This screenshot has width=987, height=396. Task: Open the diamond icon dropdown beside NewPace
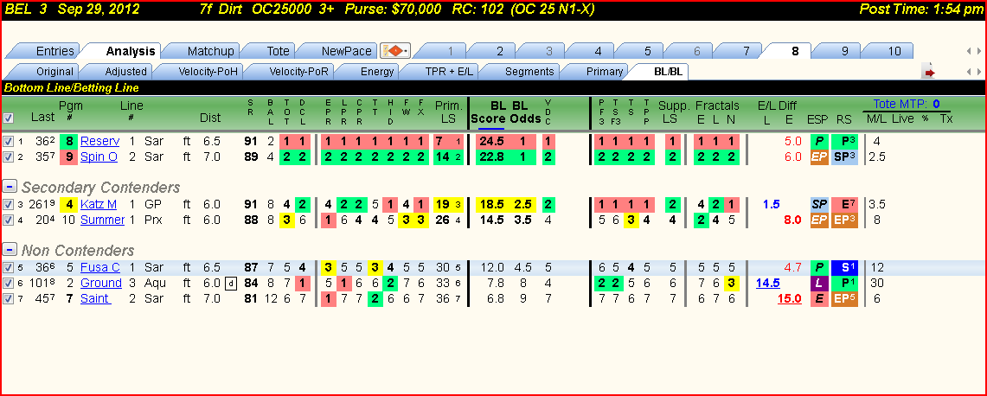(394, 51)
